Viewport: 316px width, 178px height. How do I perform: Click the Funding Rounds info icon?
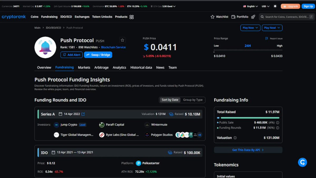click(278, 128)
